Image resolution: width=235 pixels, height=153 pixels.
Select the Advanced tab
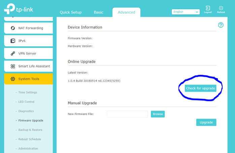tap(126, 12)
